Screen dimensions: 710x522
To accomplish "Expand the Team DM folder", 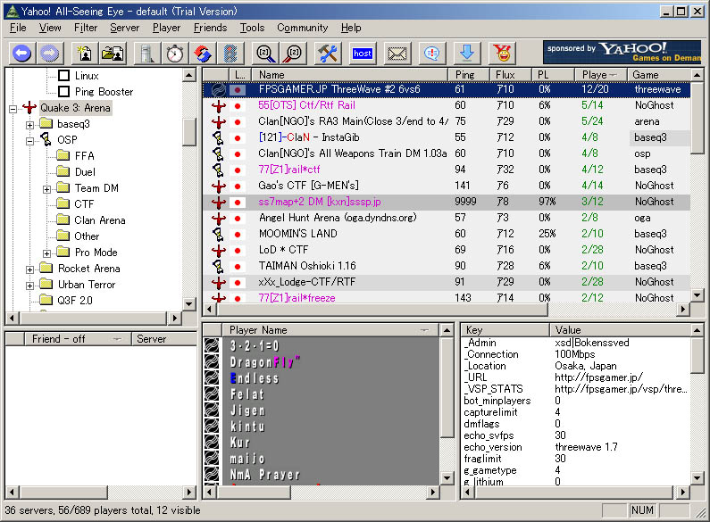I will point(47,189).
